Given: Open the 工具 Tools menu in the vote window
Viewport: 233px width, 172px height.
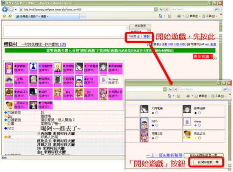Looking at the screenshot, I should (x=219, y=96).
